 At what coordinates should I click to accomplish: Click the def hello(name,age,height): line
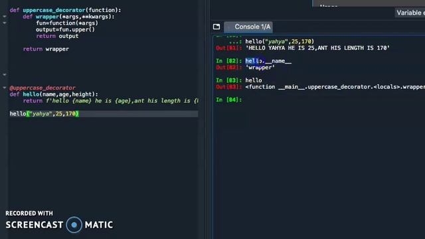coord(54,94)
